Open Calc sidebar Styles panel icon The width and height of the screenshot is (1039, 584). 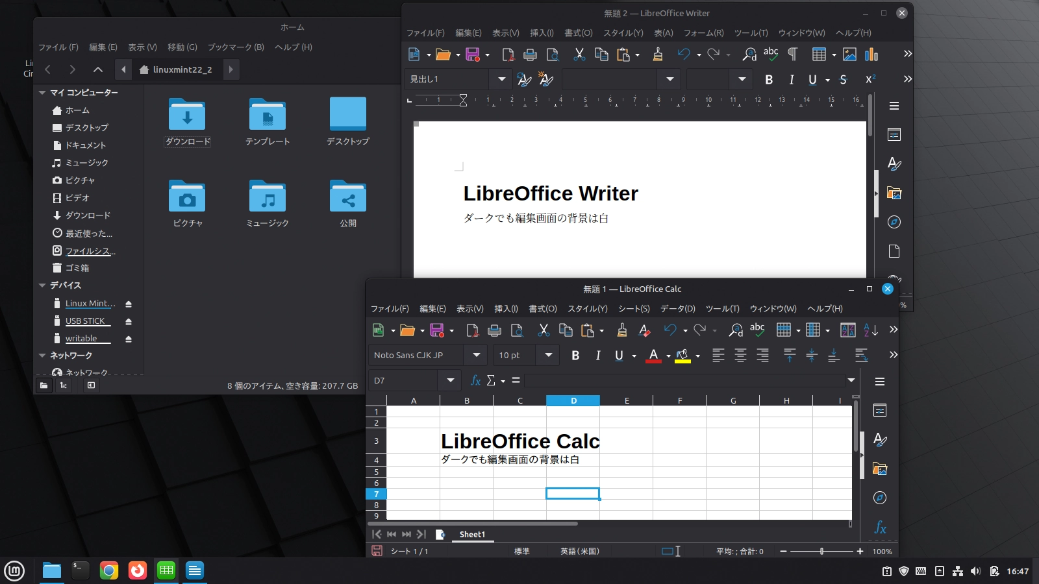pos(880,439)
